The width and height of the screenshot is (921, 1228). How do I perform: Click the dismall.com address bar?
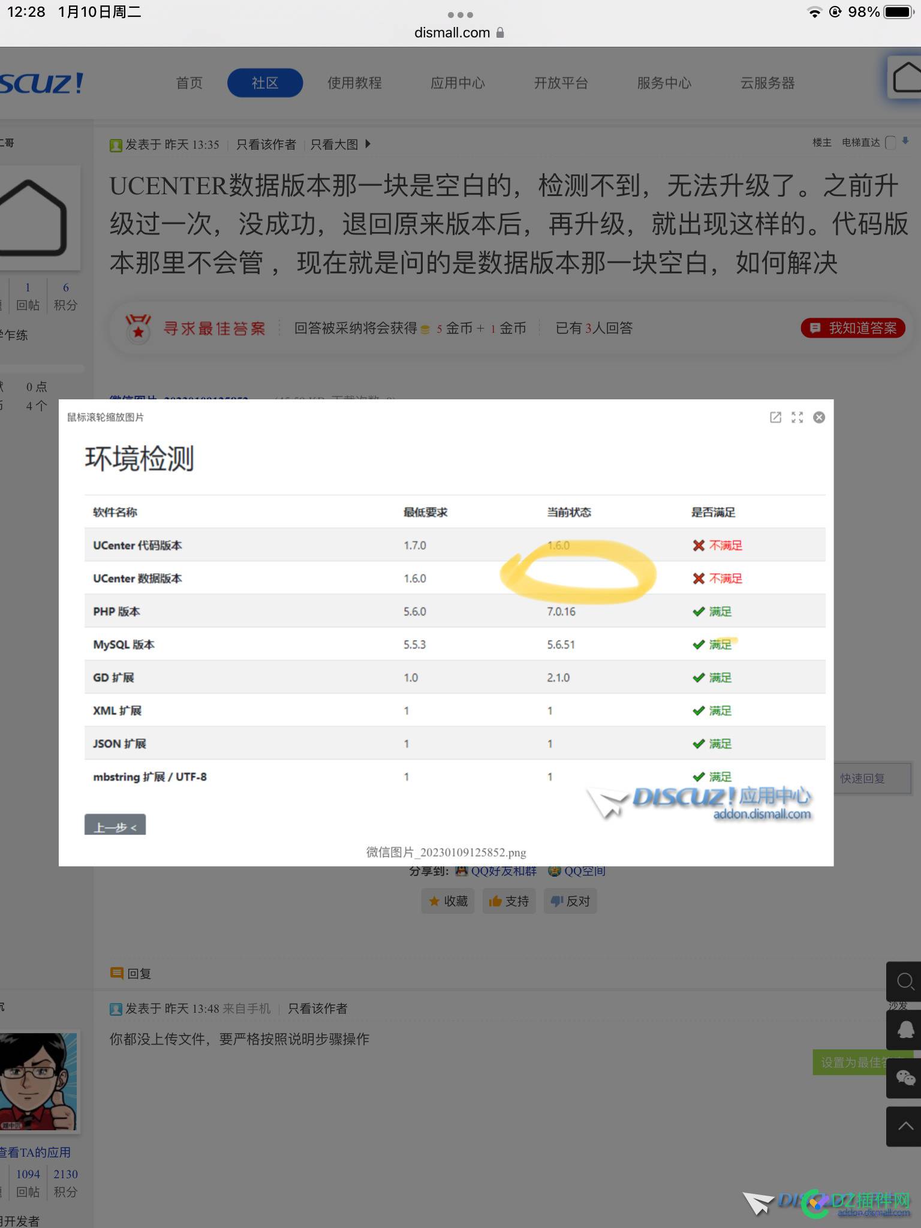460,32
